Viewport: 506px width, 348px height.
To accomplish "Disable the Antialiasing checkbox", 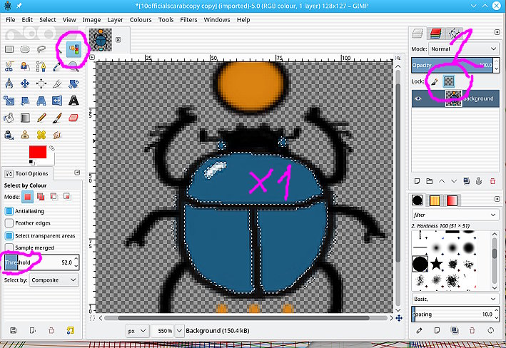I will click(x=9, y=211).
